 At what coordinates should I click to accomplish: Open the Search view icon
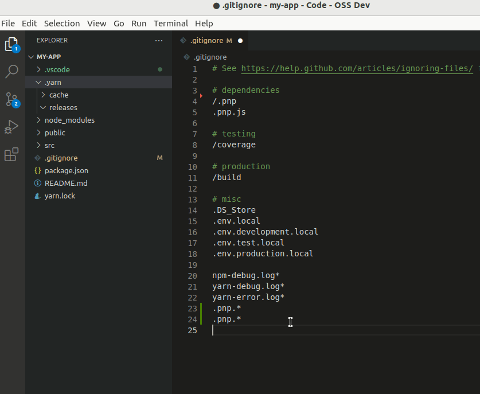coord(11,72)
